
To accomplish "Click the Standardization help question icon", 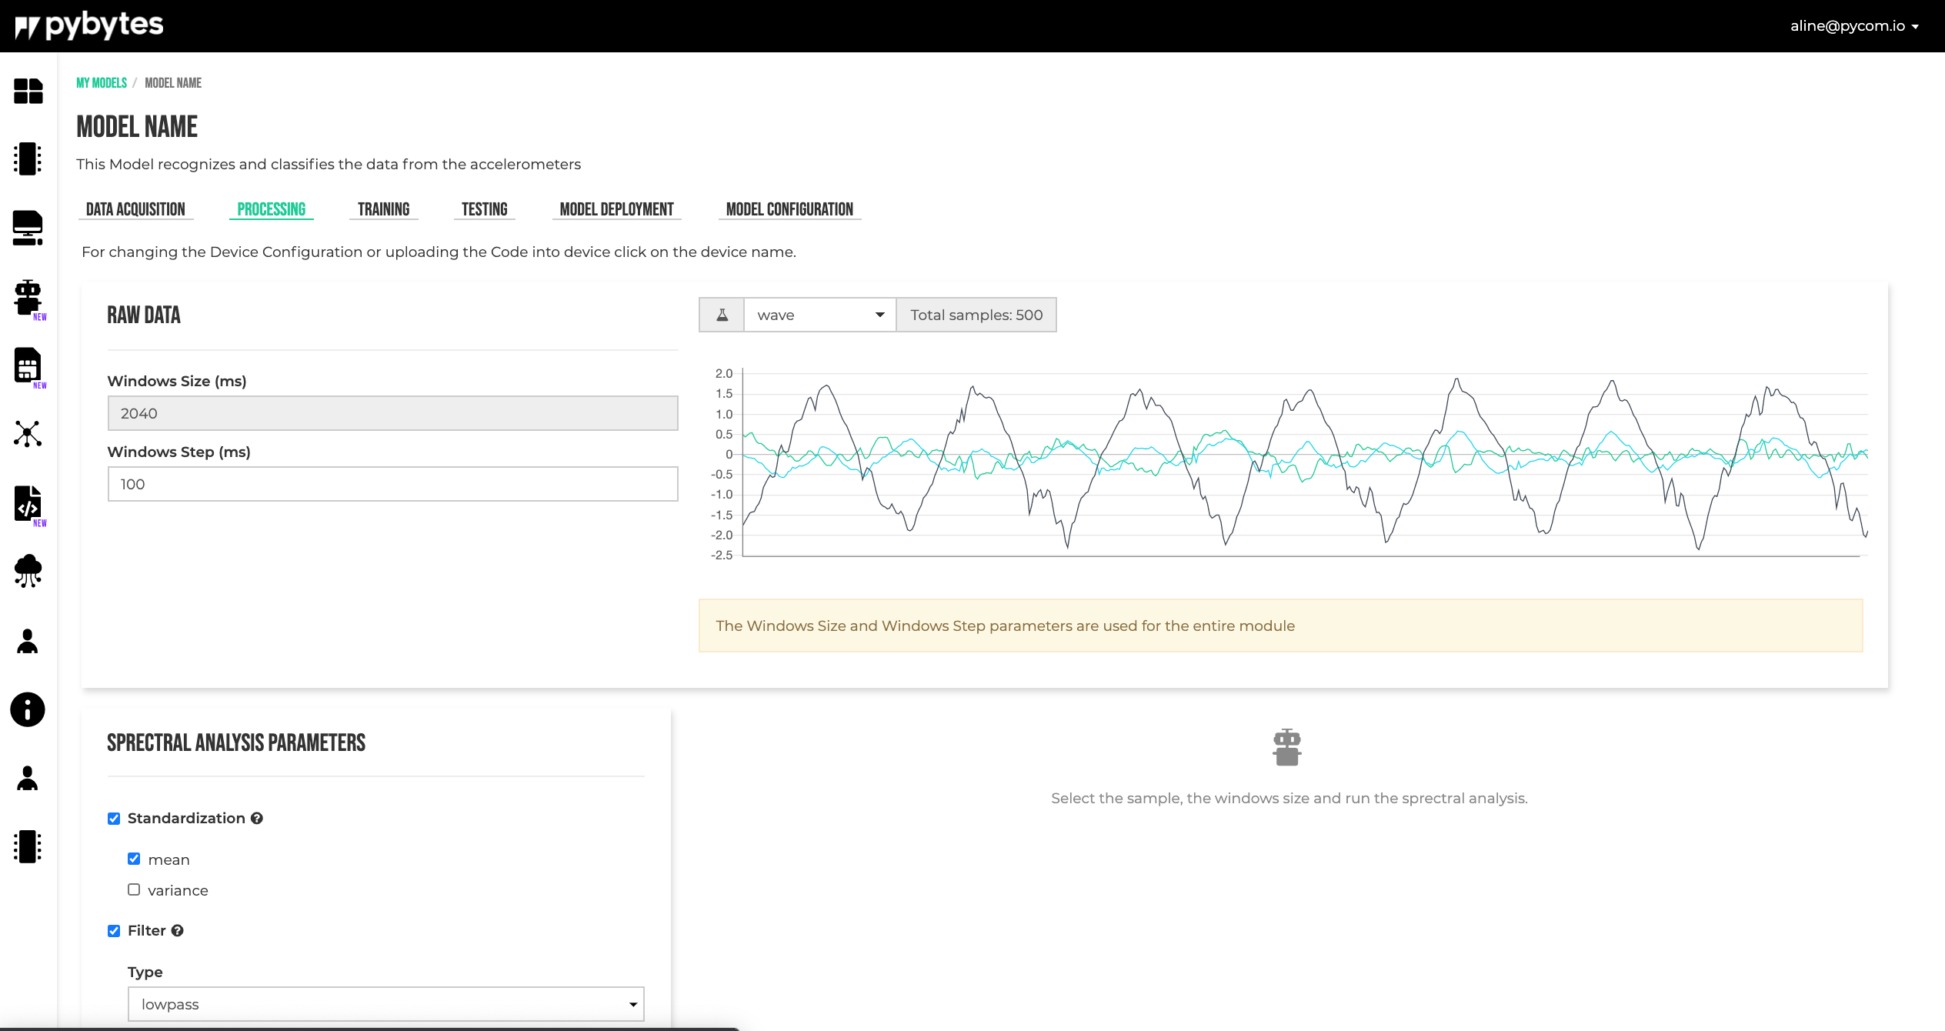I will pyautogui.click(x=257, y=818).
